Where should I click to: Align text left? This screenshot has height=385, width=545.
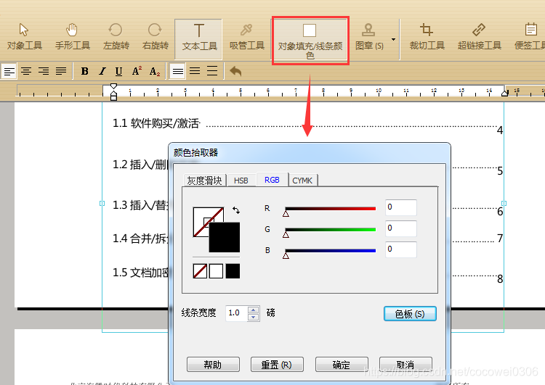9,72
